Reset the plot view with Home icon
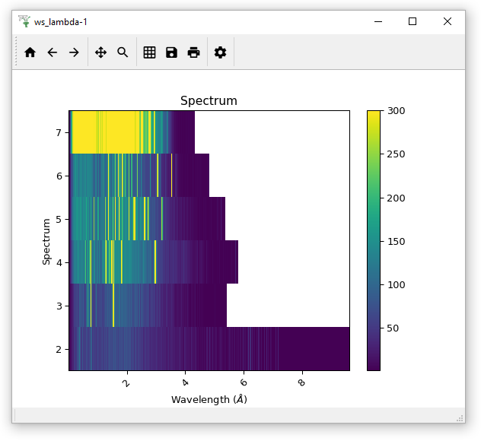The height and width of the screenshot is (441, 481). (x=30, y=52)
